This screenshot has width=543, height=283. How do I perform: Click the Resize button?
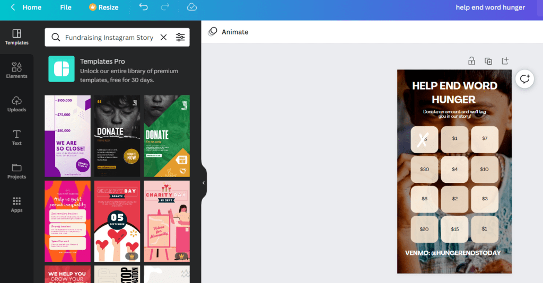tap(104, 7)
